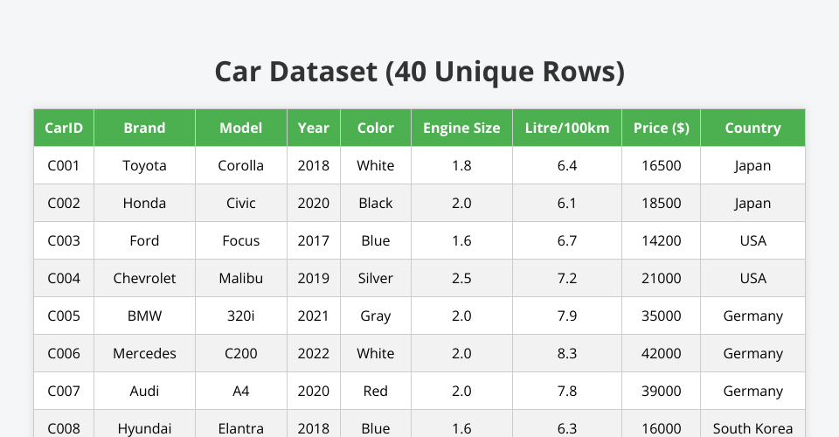Click the Malibu model cell
Screen dimensions: 839x437
[x=241, y=278]
